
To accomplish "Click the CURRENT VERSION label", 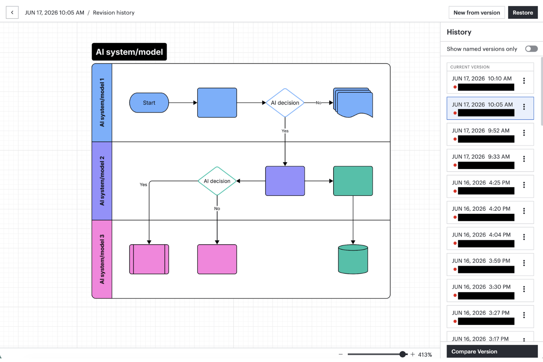I will [470, 67].
